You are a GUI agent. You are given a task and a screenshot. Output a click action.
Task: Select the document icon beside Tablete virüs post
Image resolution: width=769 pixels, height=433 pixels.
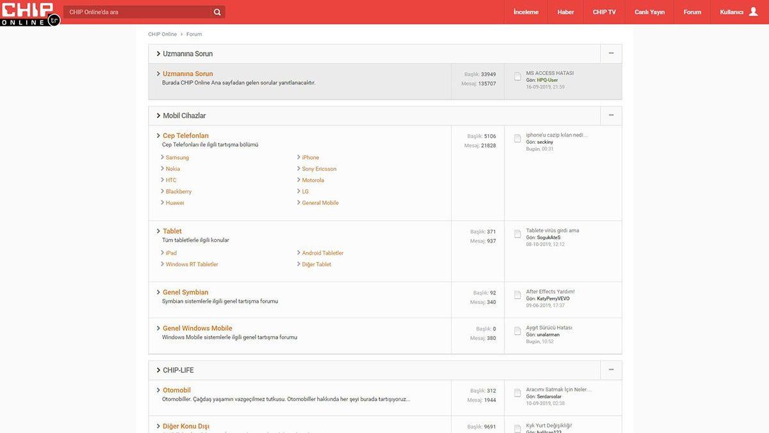[517, 233]
